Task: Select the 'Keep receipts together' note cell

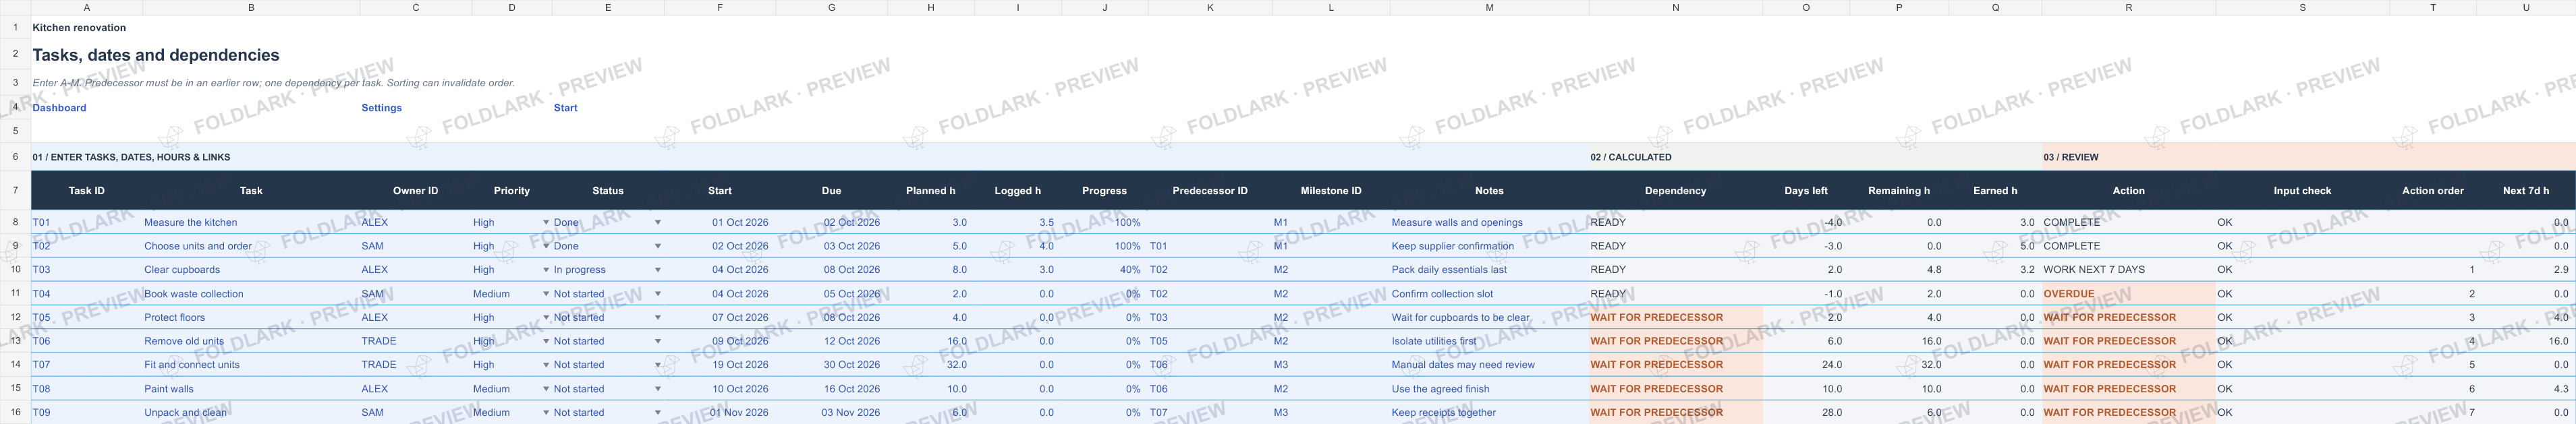Action: (x=1489, y=412)
